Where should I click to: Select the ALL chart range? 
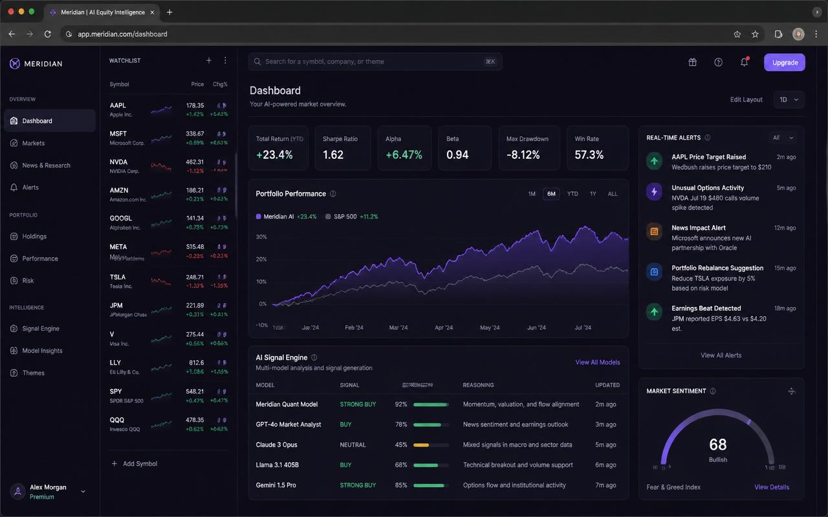[x=613, y=194]
